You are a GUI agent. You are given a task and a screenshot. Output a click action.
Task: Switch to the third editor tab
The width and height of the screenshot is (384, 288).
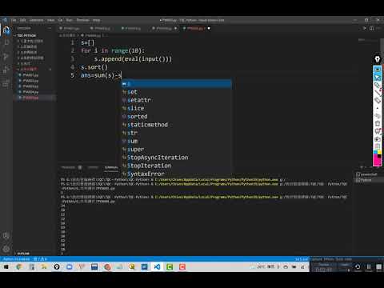pyautogui.click(x=133, y=28)
